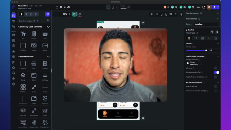The image size is (231, 130).
Task: Select the Text widget
Action: pos(23,35)
